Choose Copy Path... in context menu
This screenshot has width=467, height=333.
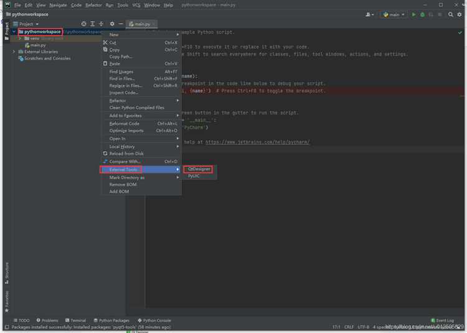coord(141,57)
